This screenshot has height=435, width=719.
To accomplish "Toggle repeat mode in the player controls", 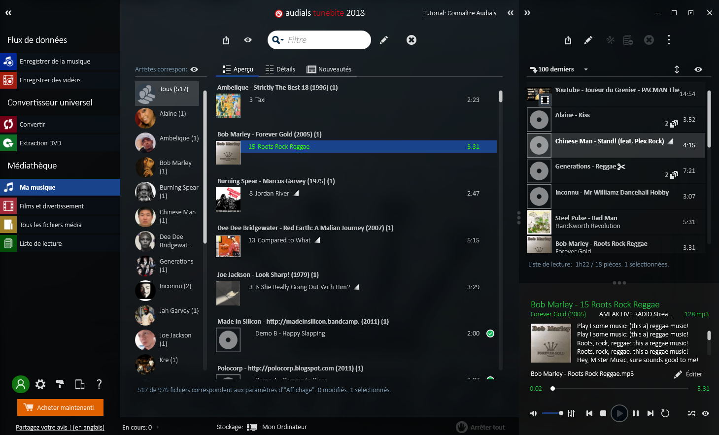I will tap(665, 413).
